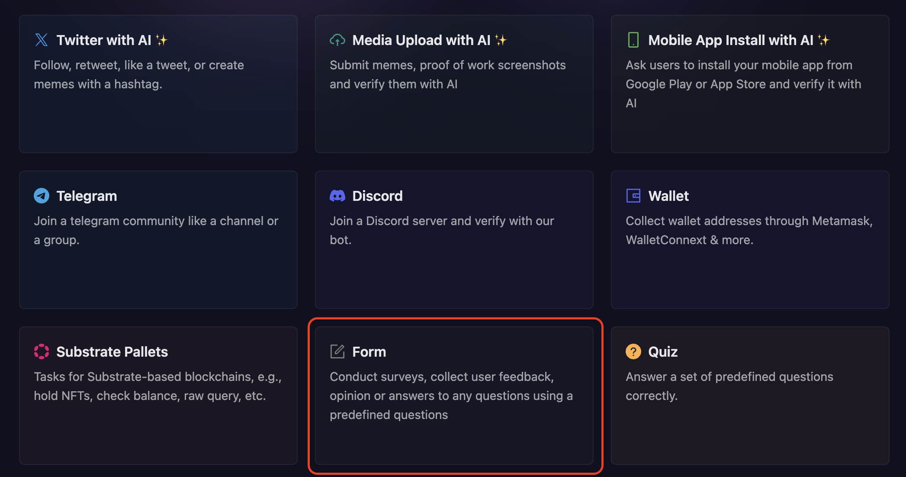
Task: Click the Telegram paper plane icon
Action: (41, 196)
